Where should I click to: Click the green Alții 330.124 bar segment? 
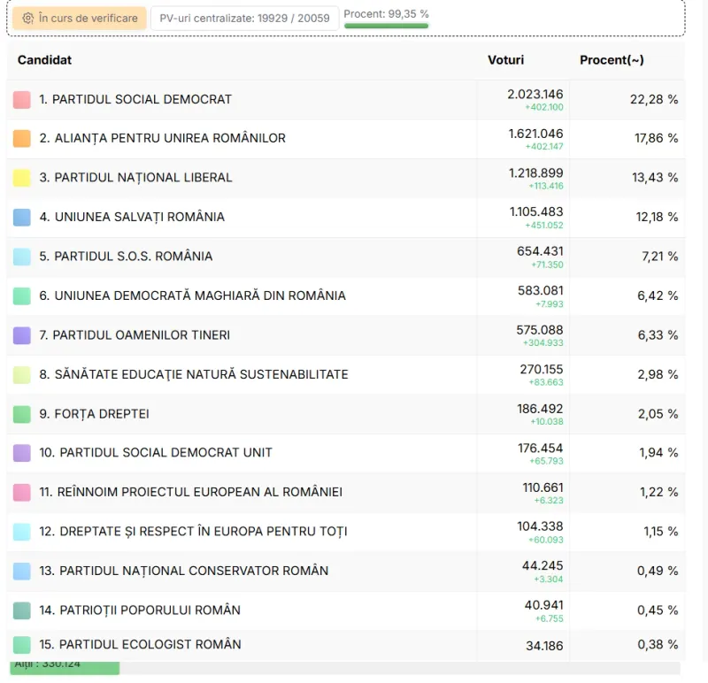pyautogui.click(x=65, y=668)
